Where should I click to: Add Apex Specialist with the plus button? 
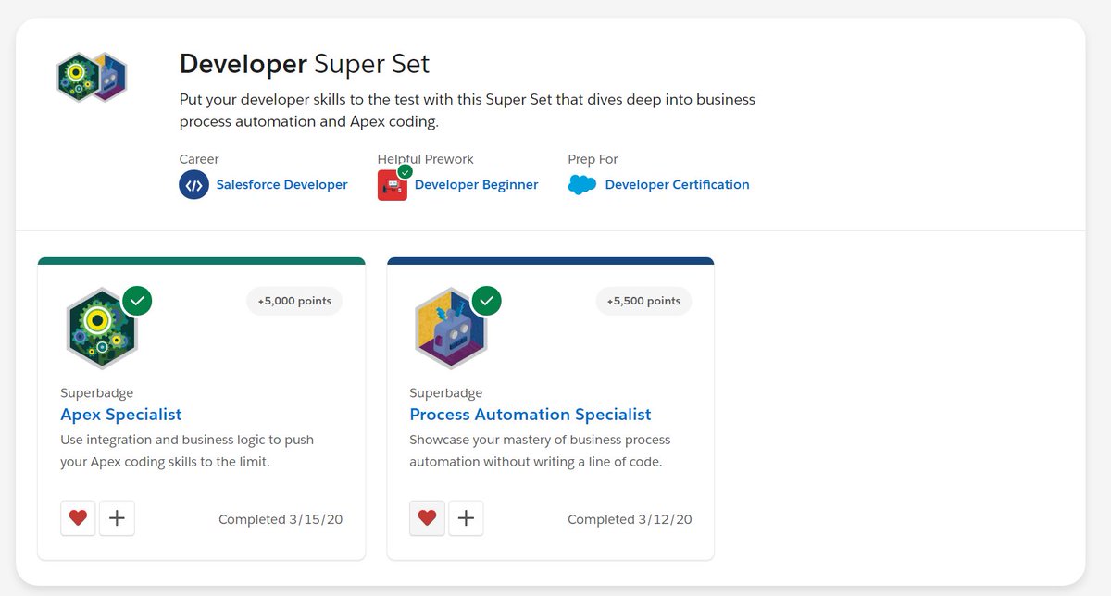point(117,518)
